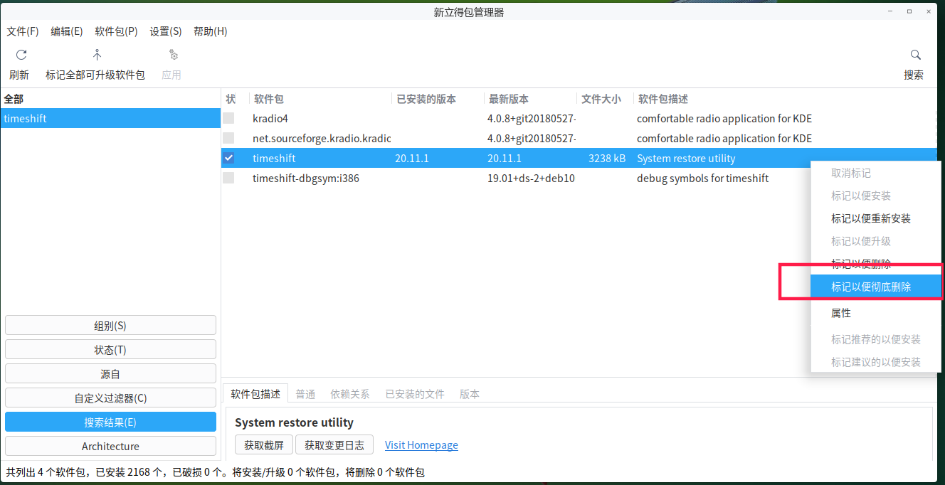The height and width of the screenshot is (485, 945).
Task: Click the status bar package summary
Action: [x=216, y=472]
